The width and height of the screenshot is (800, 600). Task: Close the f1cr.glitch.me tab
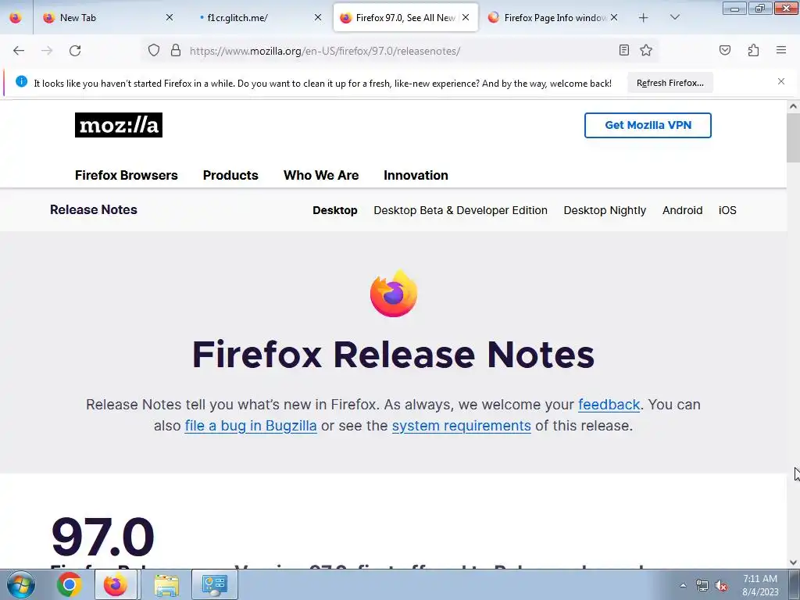(318, 17)
